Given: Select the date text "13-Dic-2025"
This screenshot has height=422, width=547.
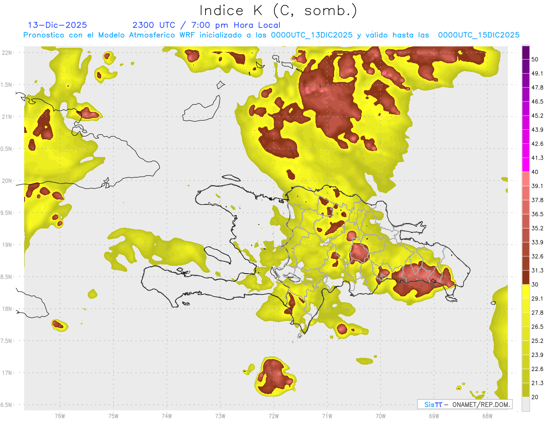Looking at the screenshot, I should pos(57,25).
